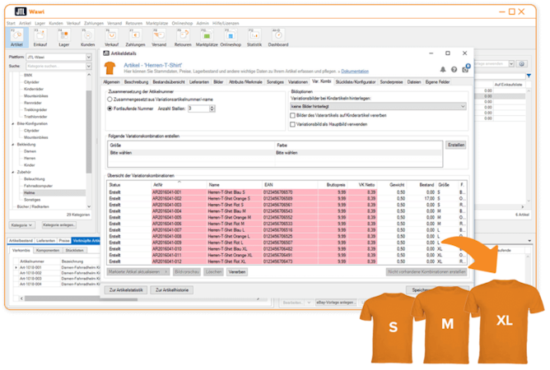Open the Marktplätze menu
The width and height of the screenshot is (550, 370).
156,23
